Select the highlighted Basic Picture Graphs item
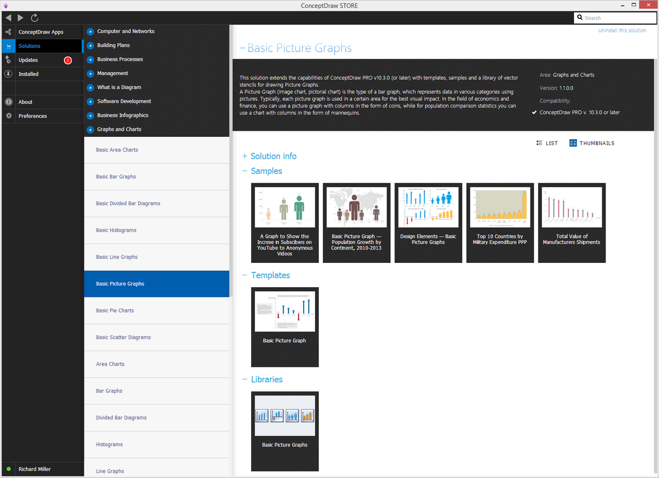 pos(157,284)
